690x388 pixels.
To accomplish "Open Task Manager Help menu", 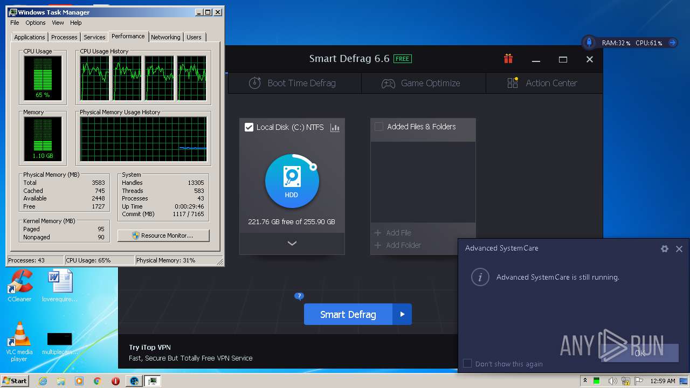I will pyautogui.click(x=76, y=23).
